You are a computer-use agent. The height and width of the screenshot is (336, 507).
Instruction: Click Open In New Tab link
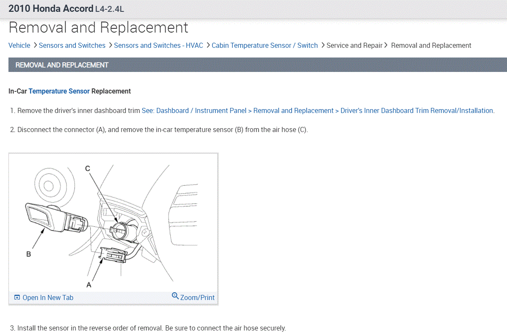tap(48, 297)
